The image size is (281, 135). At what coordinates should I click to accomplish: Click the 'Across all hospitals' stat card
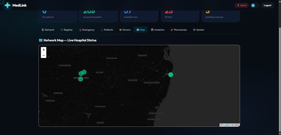[x=99, y=16]
